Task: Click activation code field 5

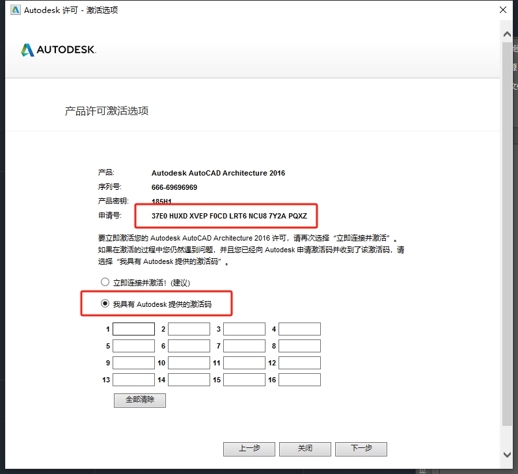Action: [x=134, y=346]
